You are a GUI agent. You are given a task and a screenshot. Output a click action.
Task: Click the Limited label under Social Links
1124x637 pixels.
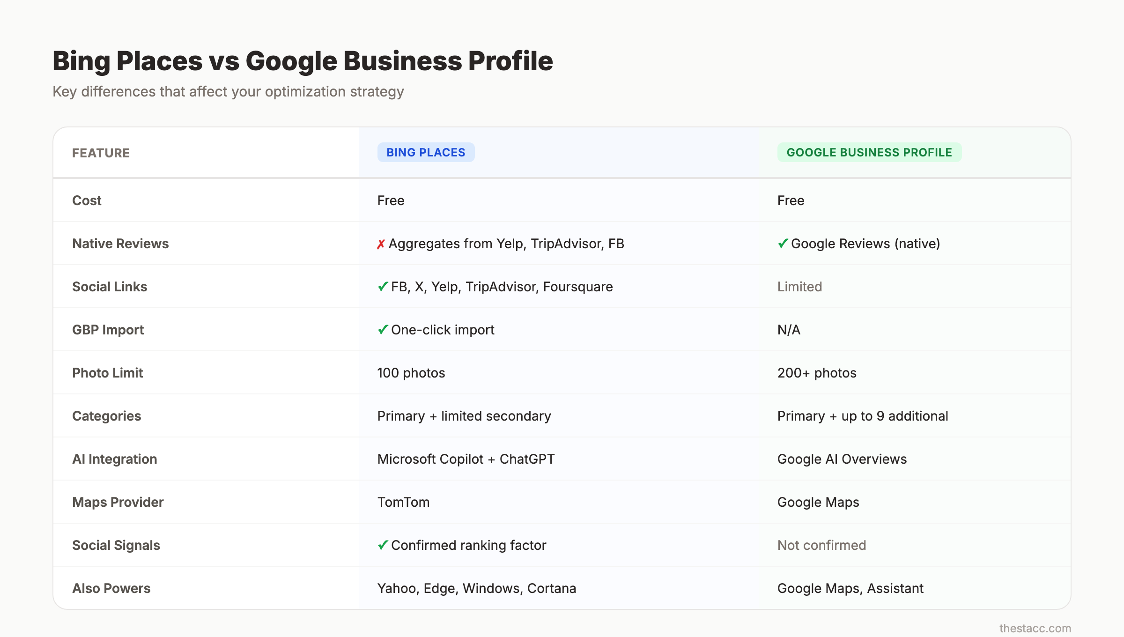coord(799,286)
